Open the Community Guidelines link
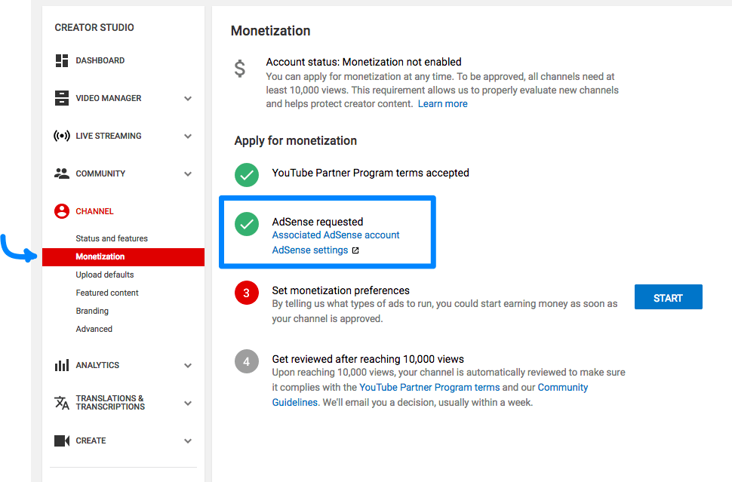 point(430,395)
